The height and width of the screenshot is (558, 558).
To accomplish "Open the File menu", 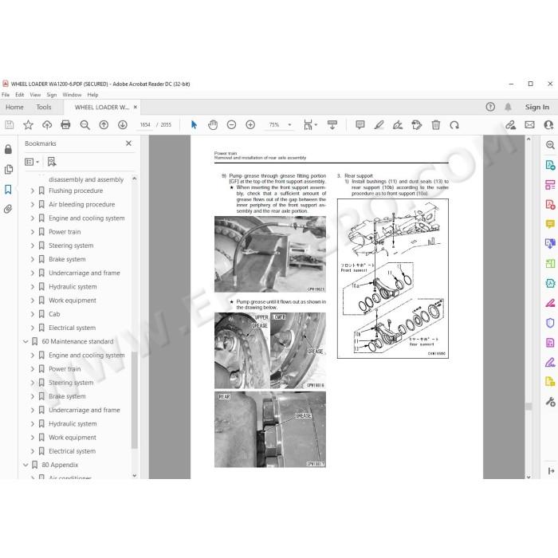I will point(6,95).
